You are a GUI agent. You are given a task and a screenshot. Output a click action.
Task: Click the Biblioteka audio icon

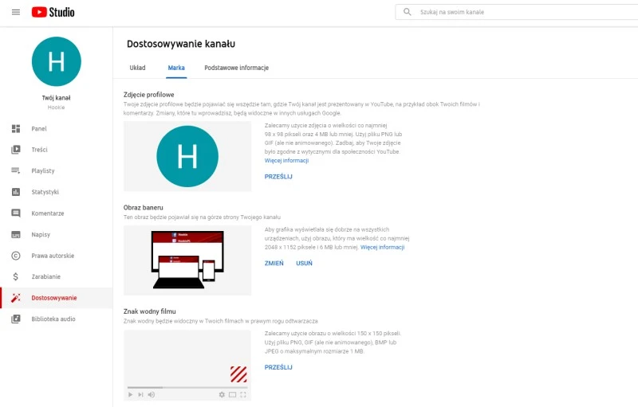[16, 319]
